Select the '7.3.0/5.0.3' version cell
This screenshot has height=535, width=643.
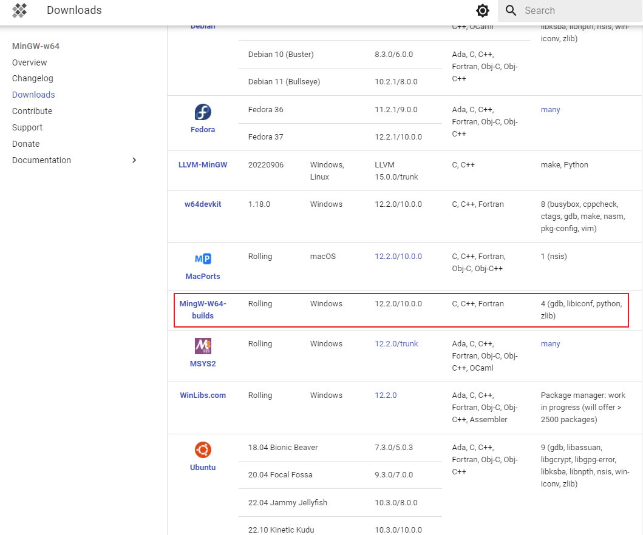click(393, 447)
